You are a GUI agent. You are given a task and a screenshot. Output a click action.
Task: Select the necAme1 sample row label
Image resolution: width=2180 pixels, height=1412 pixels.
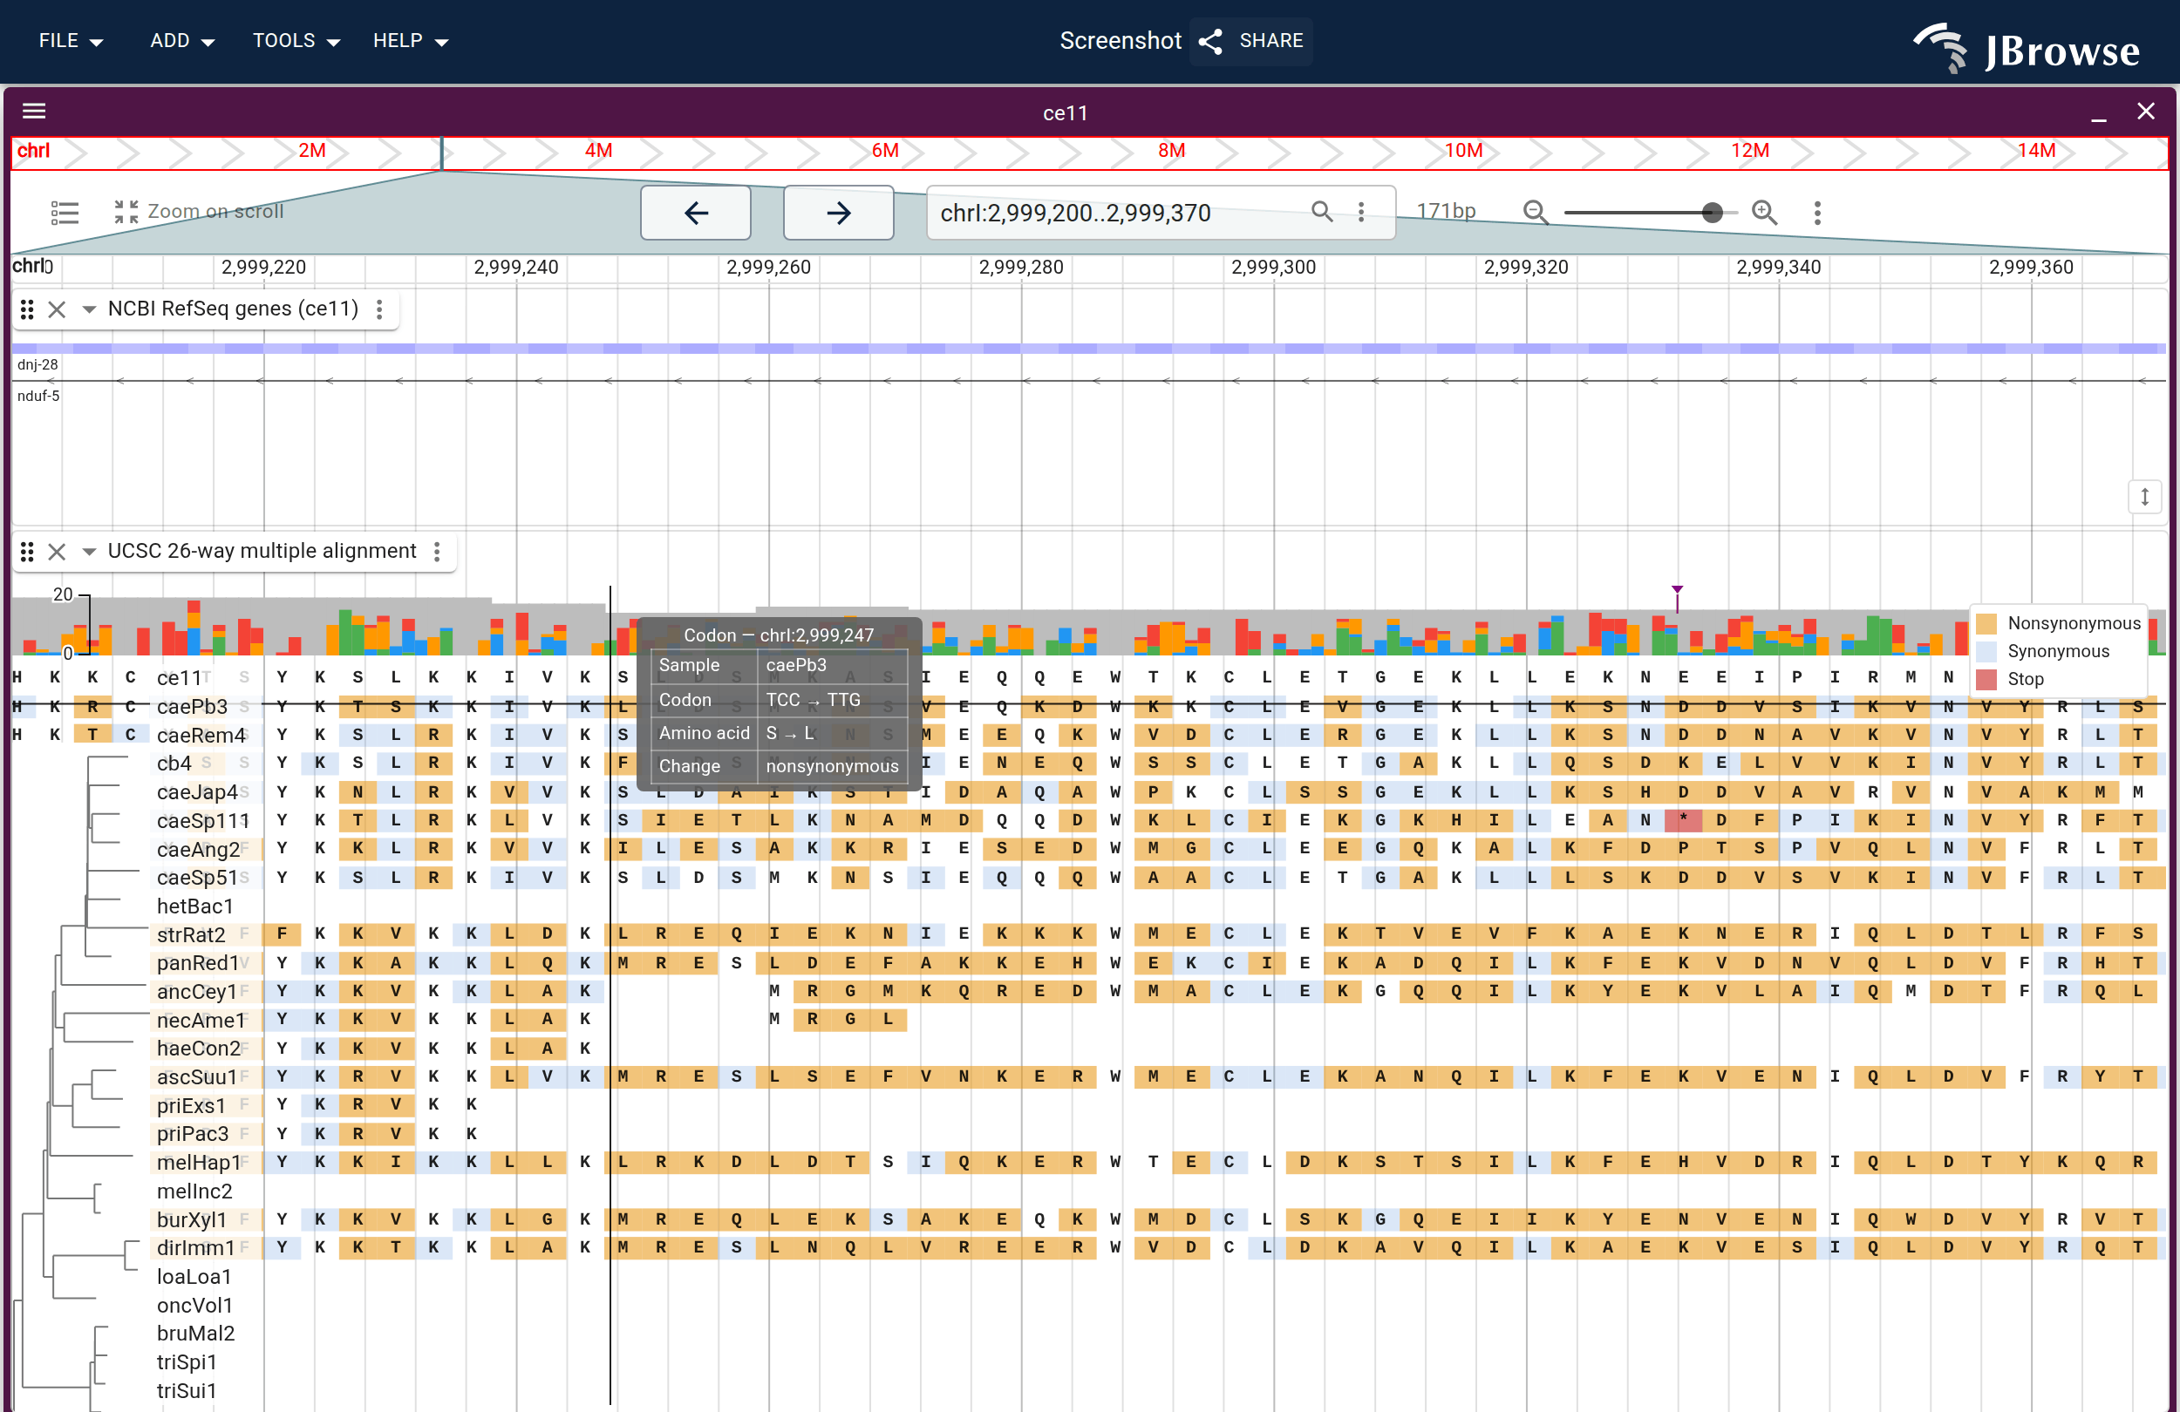pyautogui.click(x=201, y=1020)
